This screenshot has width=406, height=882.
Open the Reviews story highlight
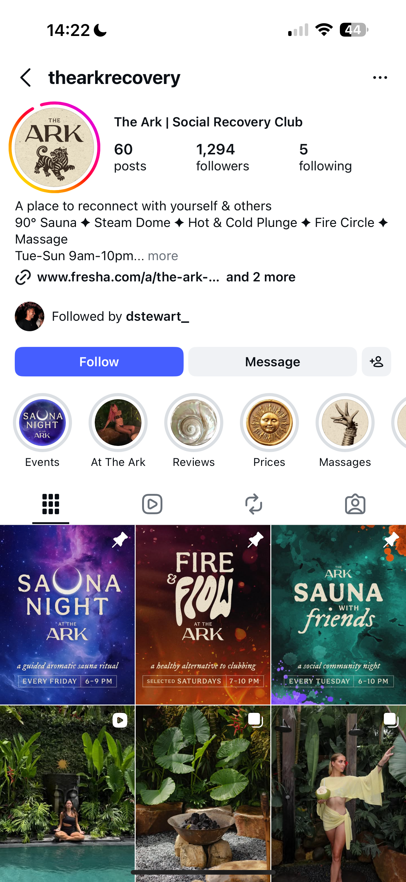pyautogui.click(x=194, y=423)
